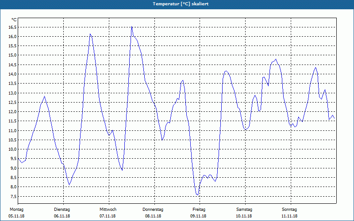Click the 11.11.18 date label
The height and width of the screenshot is (221, 354).
click(289, 216)
